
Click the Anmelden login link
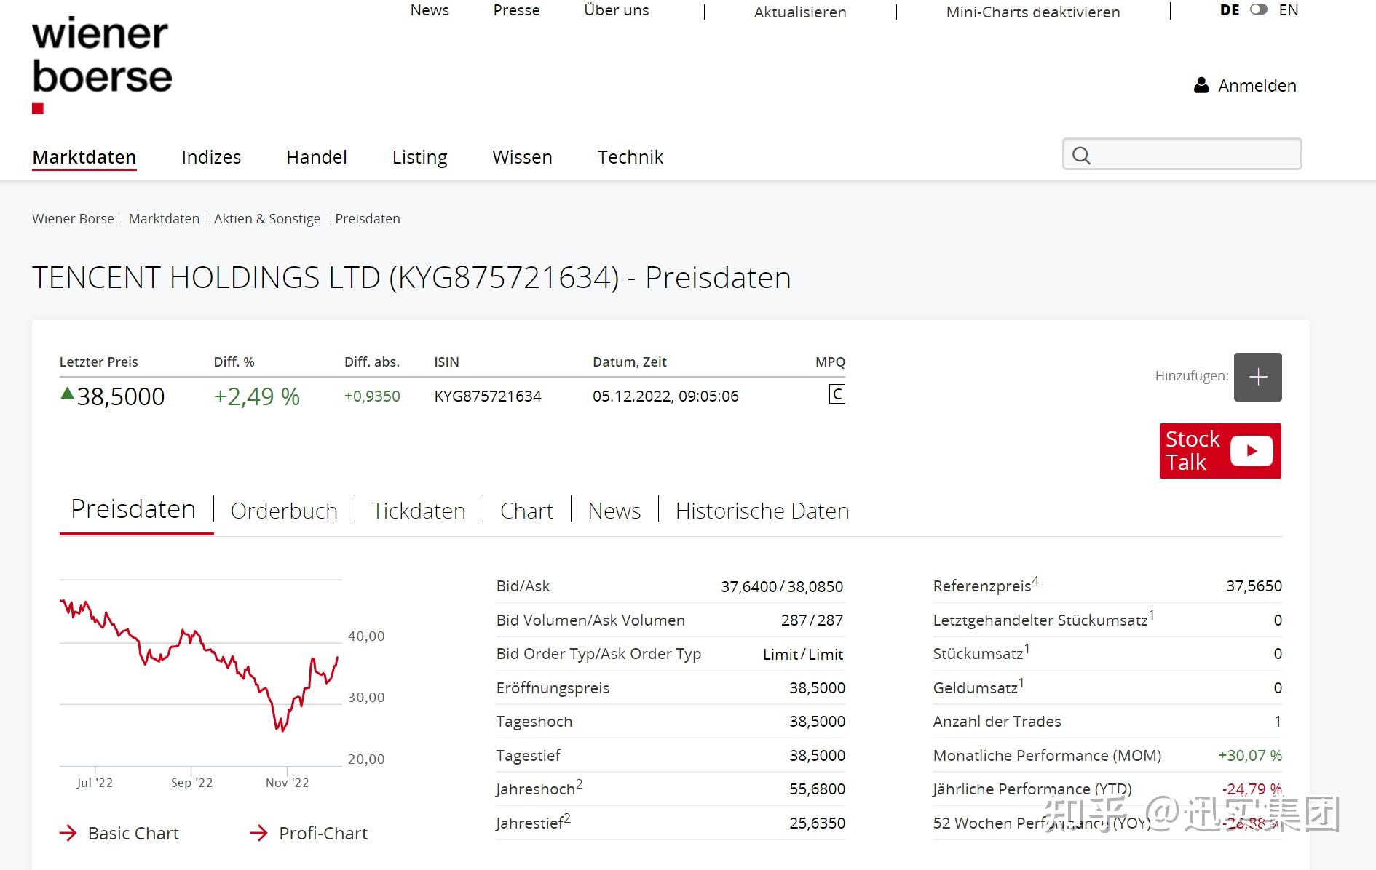coord(1257,86)
